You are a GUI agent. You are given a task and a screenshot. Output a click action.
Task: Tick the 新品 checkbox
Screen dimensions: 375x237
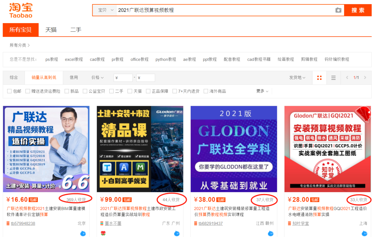pyautogui.click(x=67, y=91)
